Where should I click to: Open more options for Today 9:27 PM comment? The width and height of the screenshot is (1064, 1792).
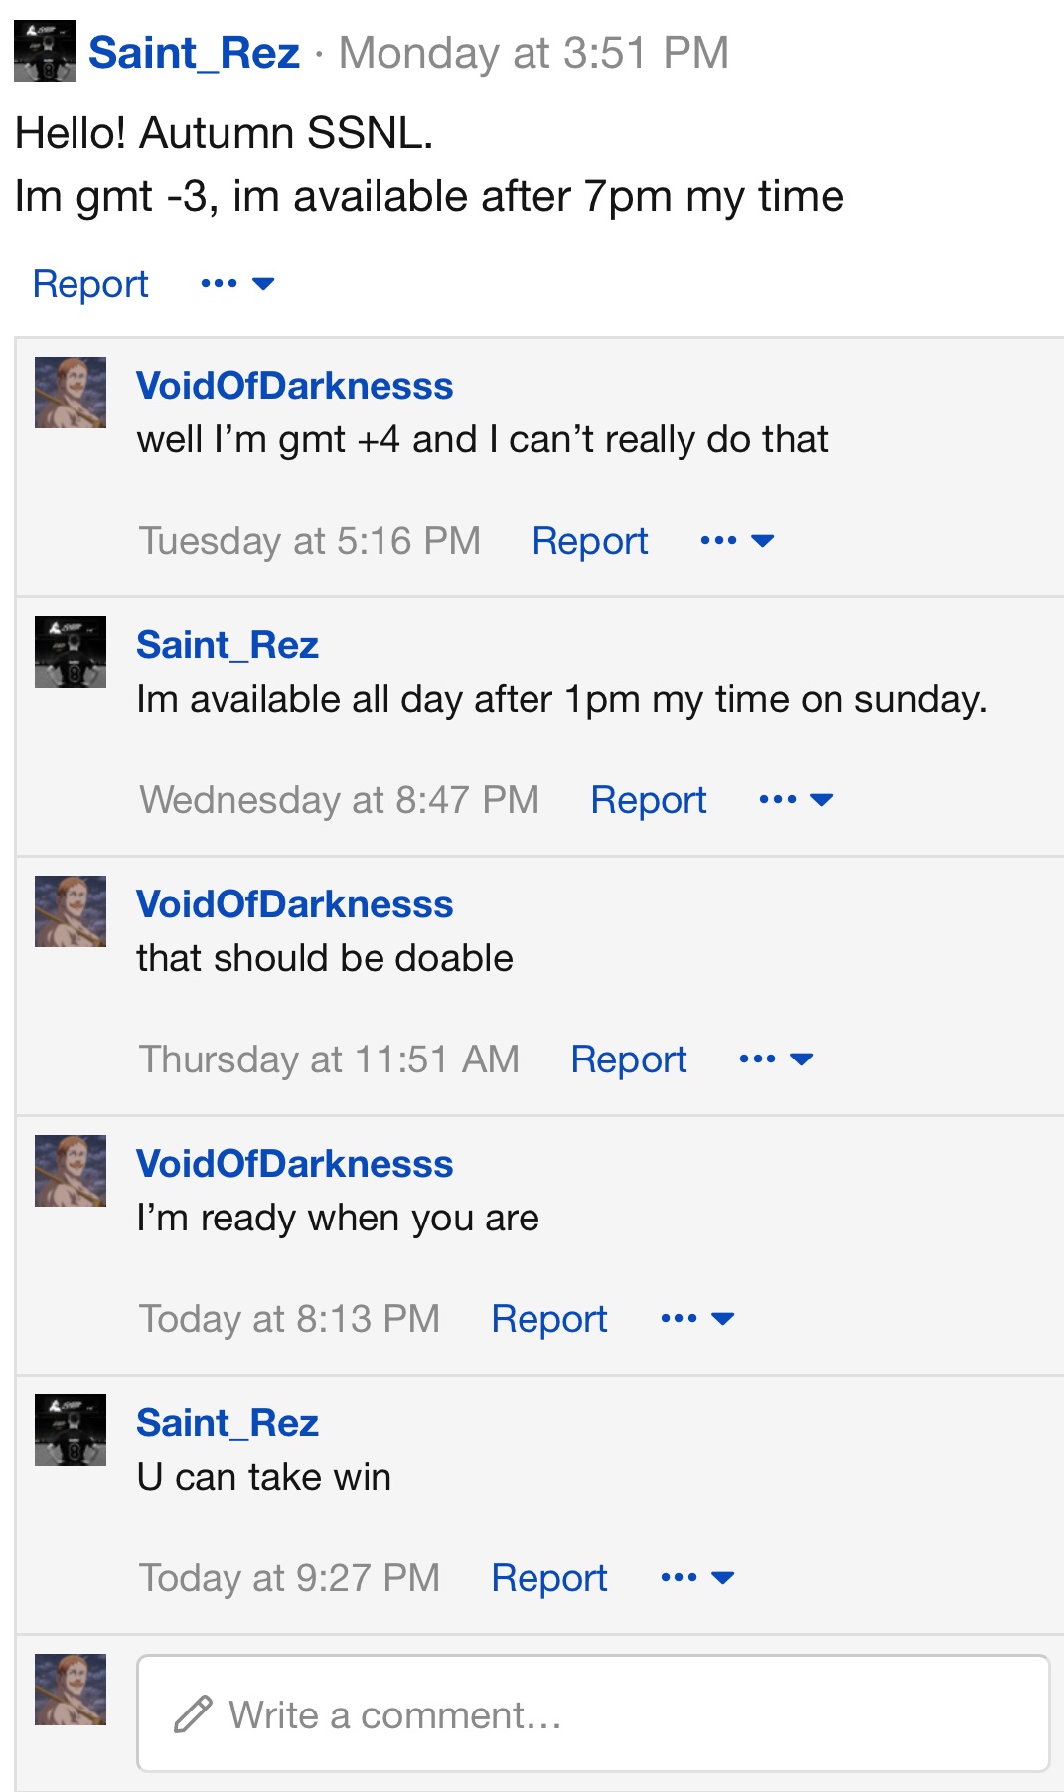[697, 1578]
